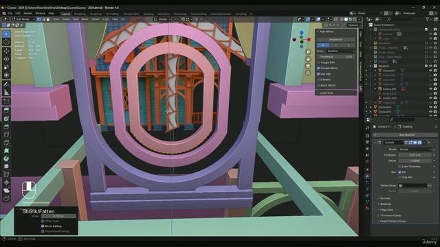Select the Shrink/Fatten tool in toolbar
440x247 pixels.
click(x=6, y=183)
